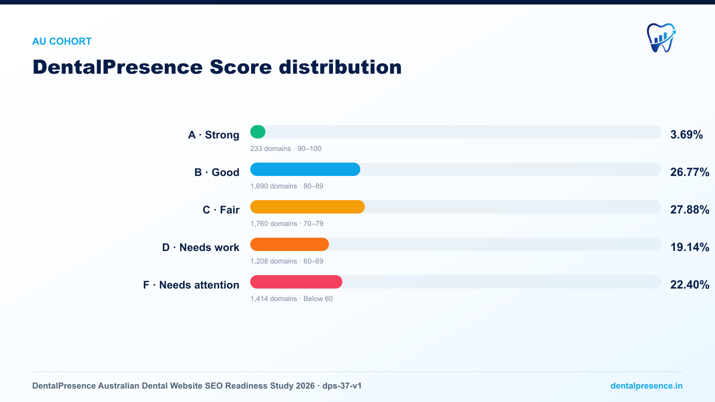Select the 'B · Good' label
This screenshot has height=402, width=715.
pyautogui.click(x=217, y=172)
